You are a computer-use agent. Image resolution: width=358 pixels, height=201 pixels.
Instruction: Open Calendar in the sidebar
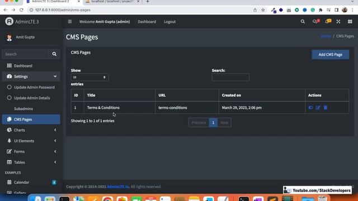31,183
